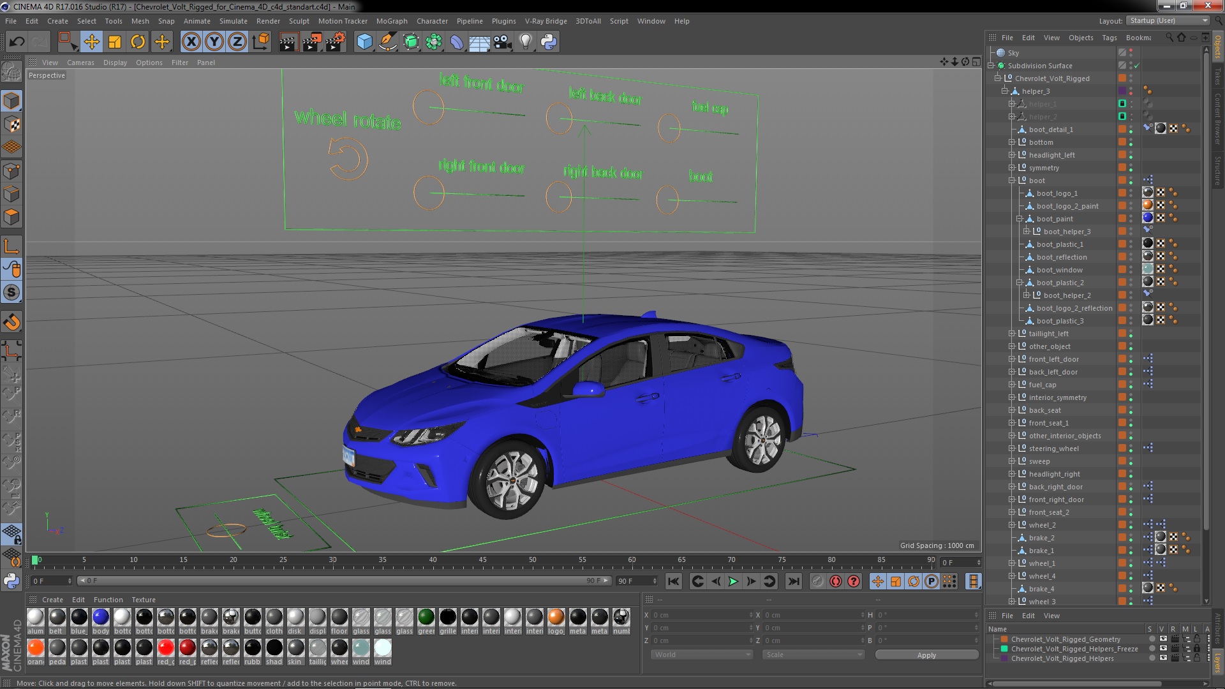Open the spline Pen tool

pos(388,42)
